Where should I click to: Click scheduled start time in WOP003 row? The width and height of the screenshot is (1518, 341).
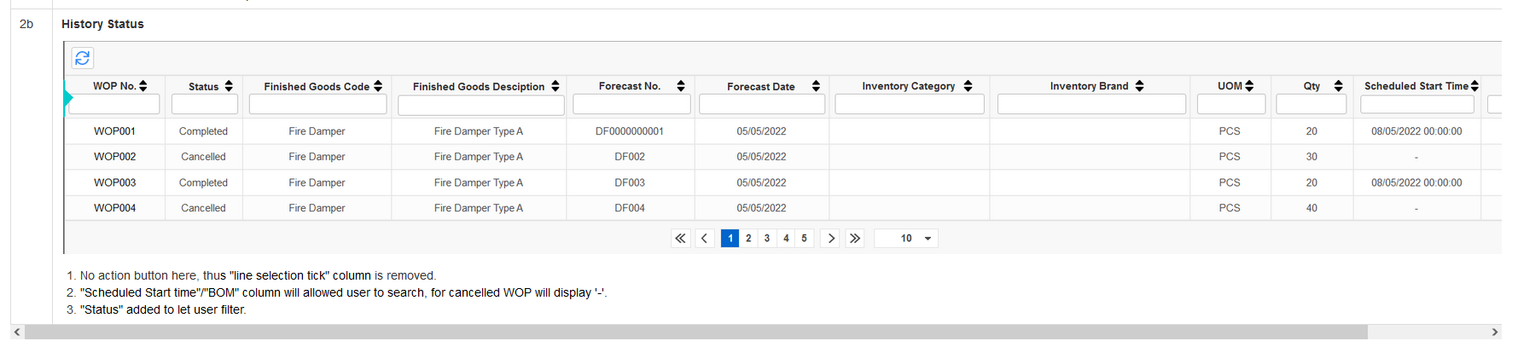click(1416, 182)
